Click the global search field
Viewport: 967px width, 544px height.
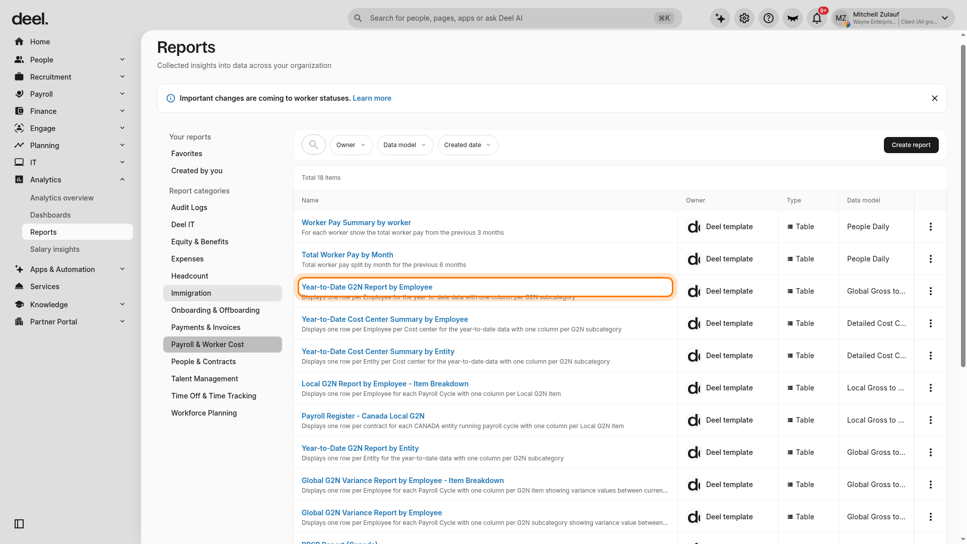(515, 18)
